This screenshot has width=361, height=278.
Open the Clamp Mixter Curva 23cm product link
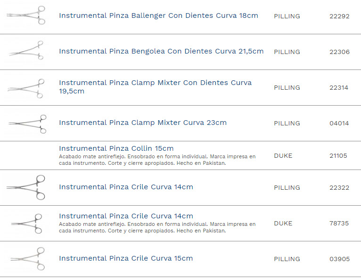pos(142,123)
